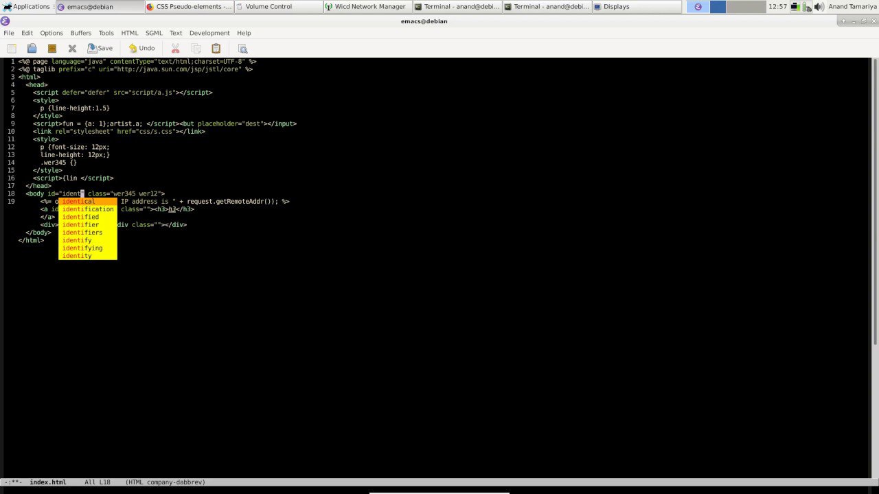Choose 'identity' completion candidate
879x494 pixels.
pyautogui.click(x=88, y=256)
